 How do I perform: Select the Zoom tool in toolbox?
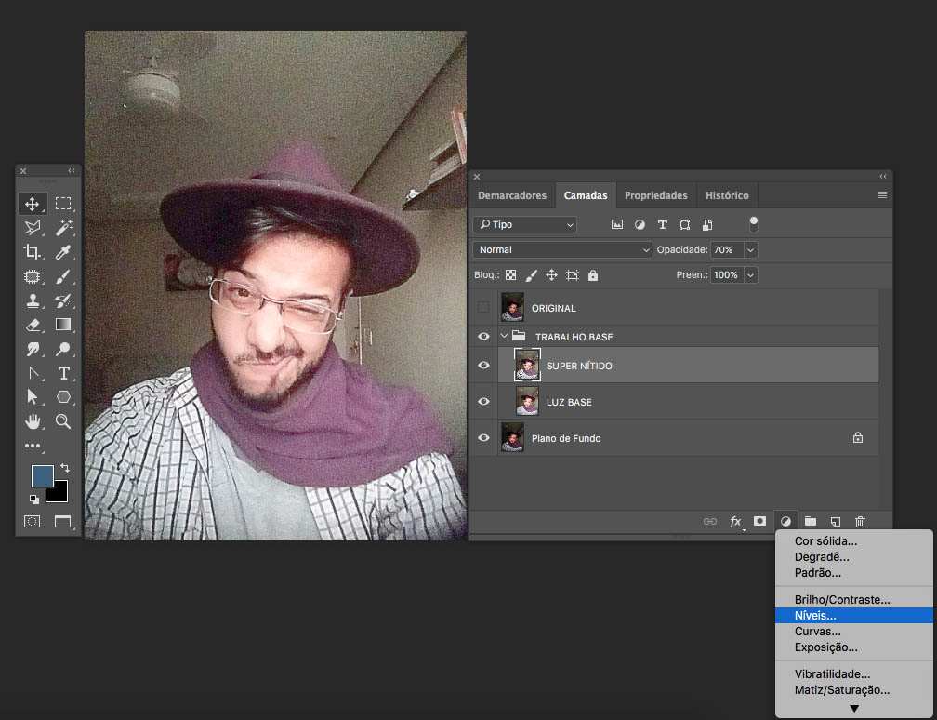pos(63,421)
